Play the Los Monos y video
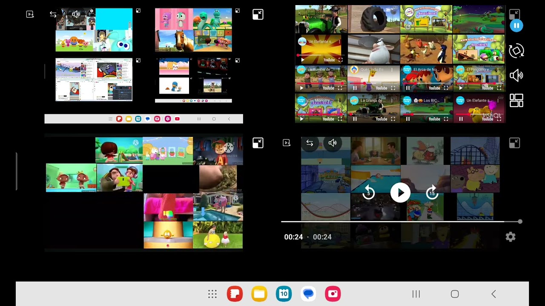The height and width of the screenshot is (306, 545). (x=301, y=119)
